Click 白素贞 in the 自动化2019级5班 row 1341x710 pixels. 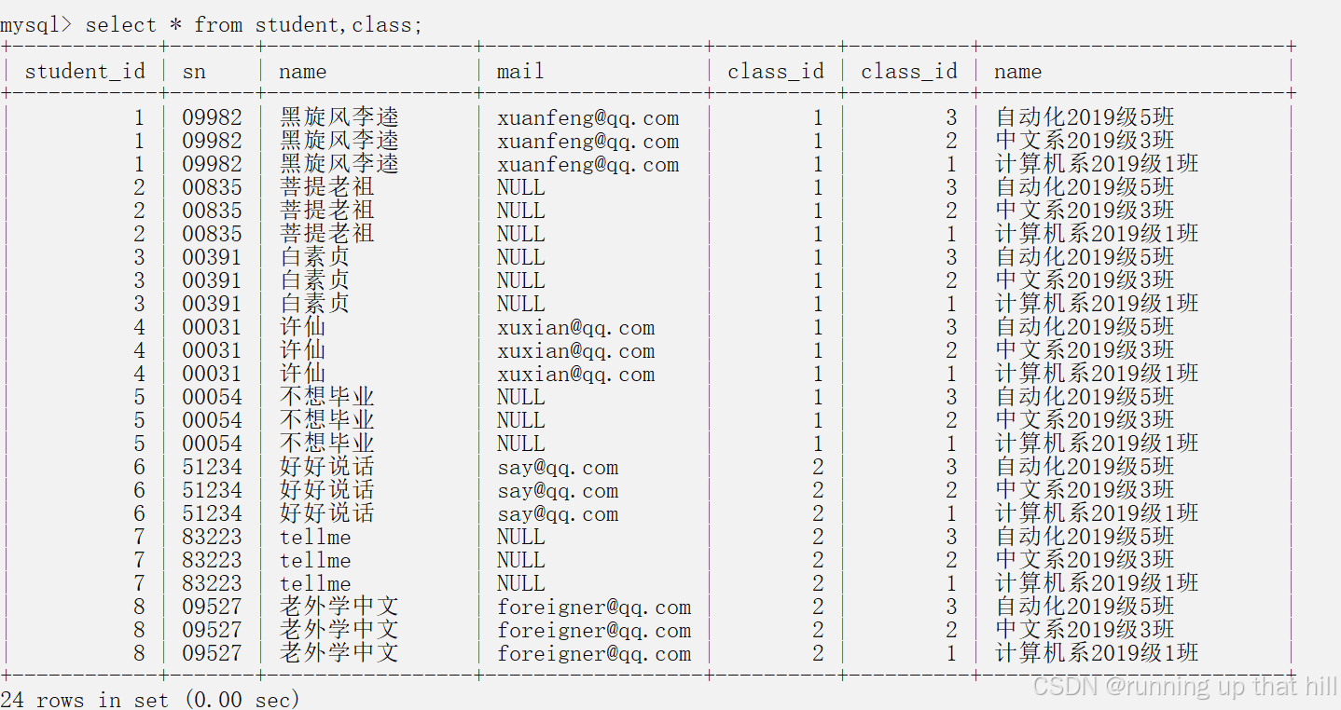[315, 257]
